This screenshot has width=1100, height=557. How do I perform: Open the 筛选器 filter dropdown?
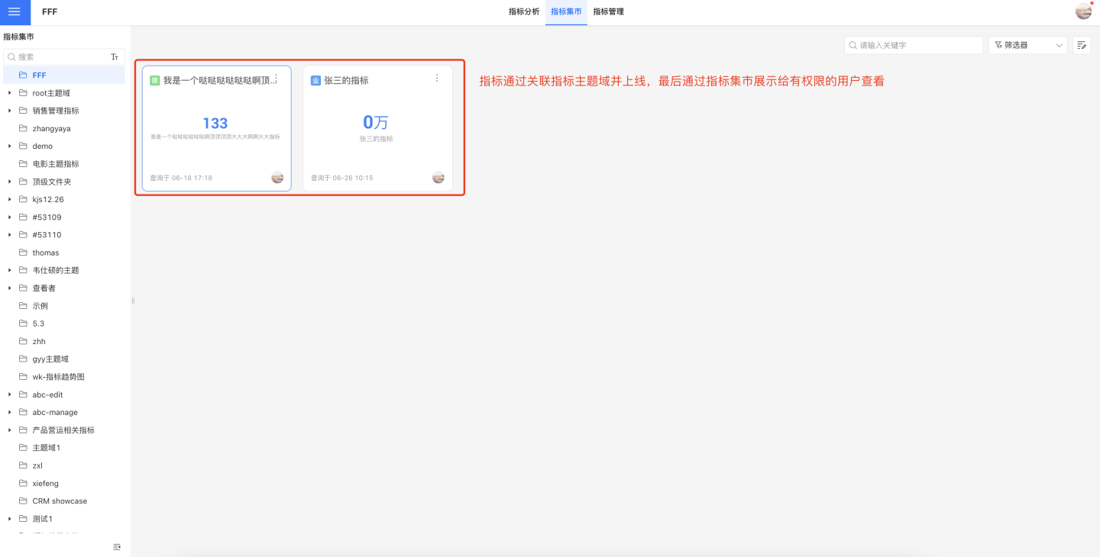click(1027, 45)
